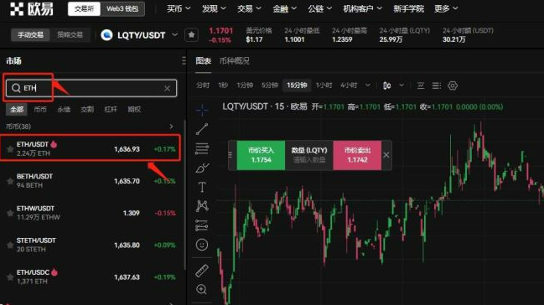The image size is (544, 305).
Task: Close the quick trade widget
Action: tap(386, 155)
